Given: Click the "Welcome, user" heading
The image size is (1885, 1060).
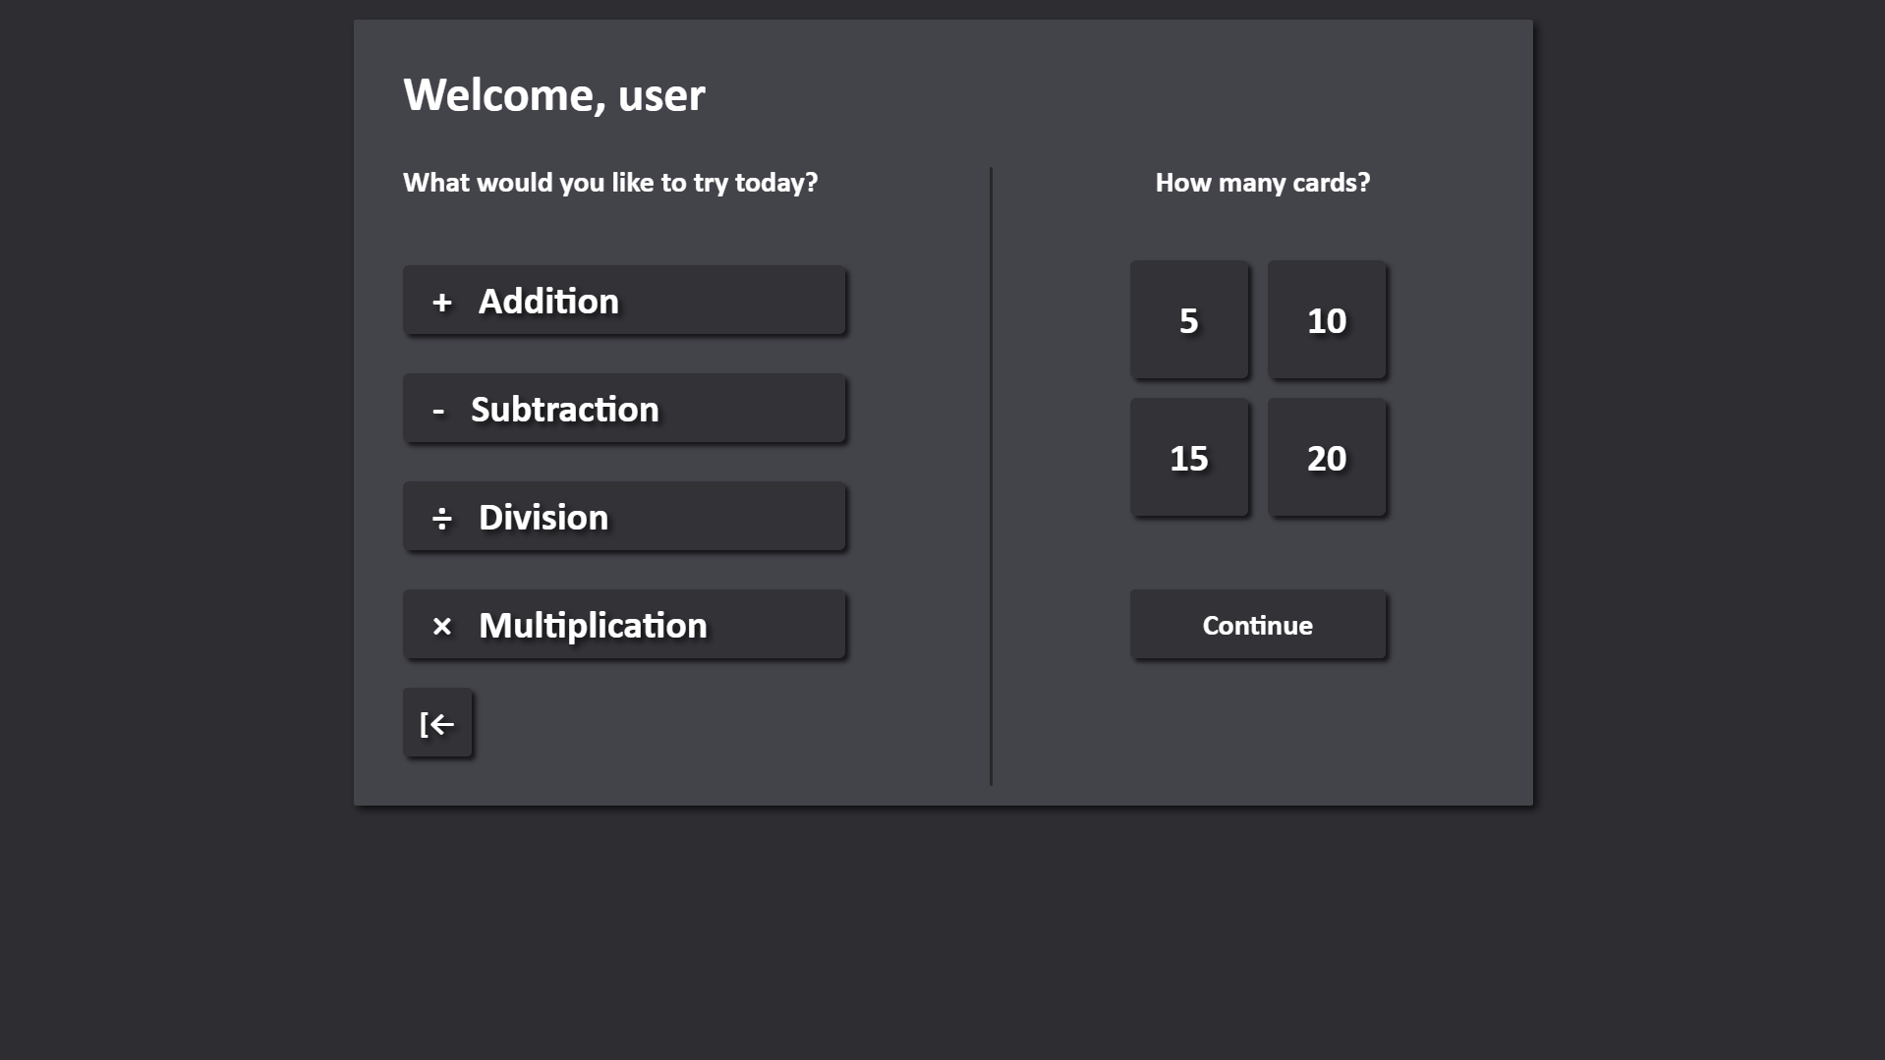Looking at the screenshot, I should (x=553, y=95).
